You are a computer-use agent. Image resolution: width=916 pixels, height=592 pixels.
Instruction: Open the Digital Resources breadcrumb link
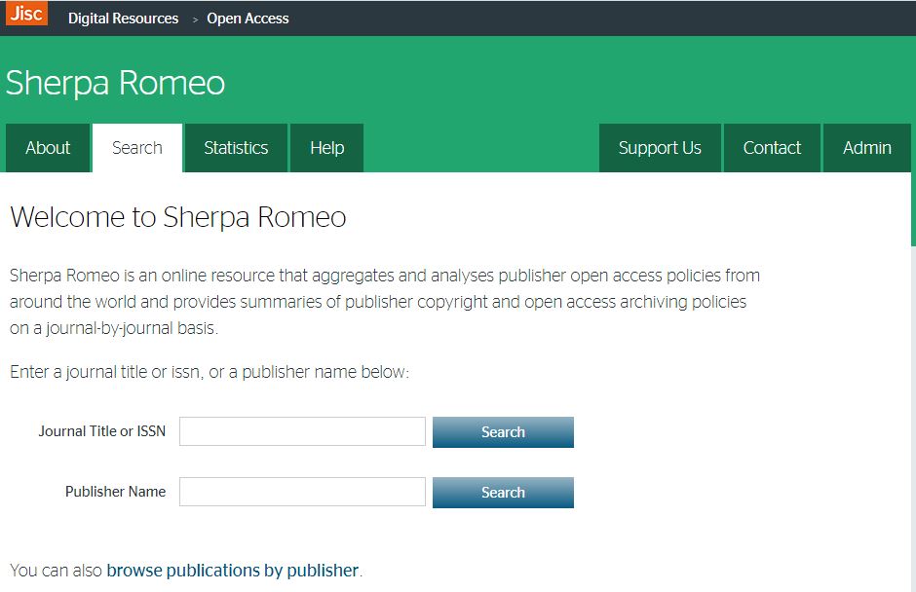click(123, 18)
